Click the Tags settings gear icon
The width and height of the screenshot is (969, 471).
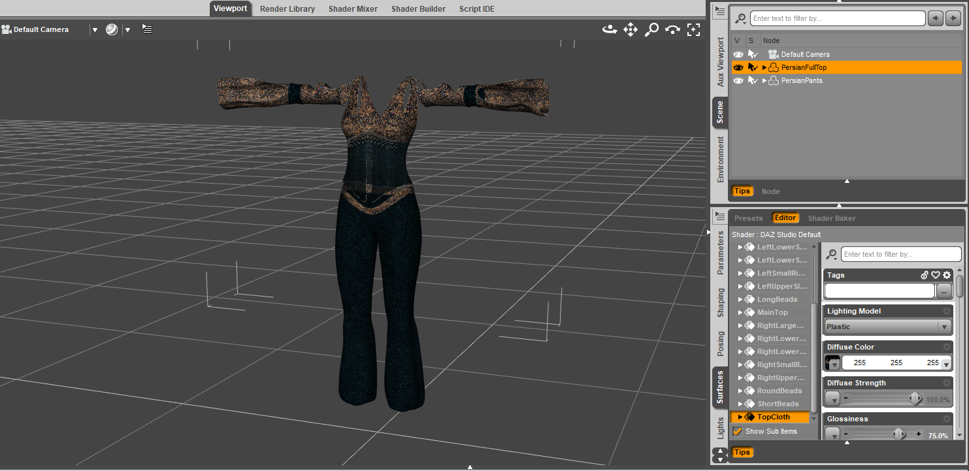point(947,275)
